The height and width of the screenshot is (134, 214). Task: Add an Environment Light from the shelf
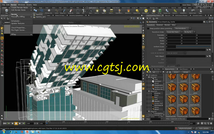click(146, 11)
